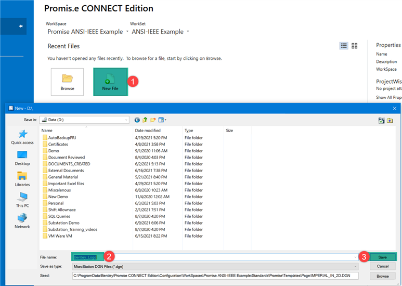This screenshot has width=402, height=286.
Task: Go to Desktop location
Action: pos(22,159)
